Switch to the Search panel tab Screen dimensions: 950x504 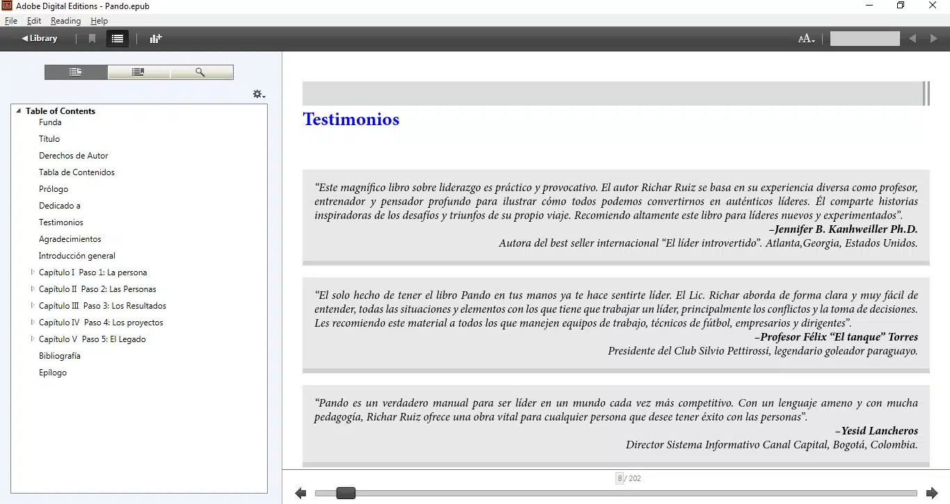click(201, 72)
